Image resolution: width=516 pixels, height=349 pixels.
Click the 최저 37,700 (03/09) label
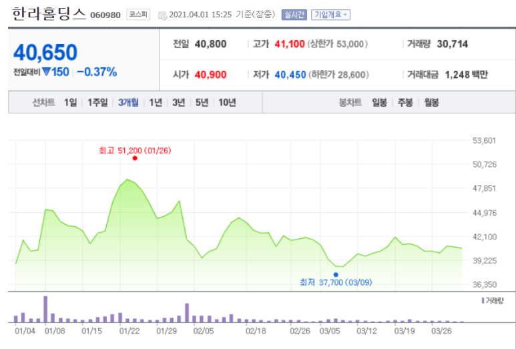point(336,282)
